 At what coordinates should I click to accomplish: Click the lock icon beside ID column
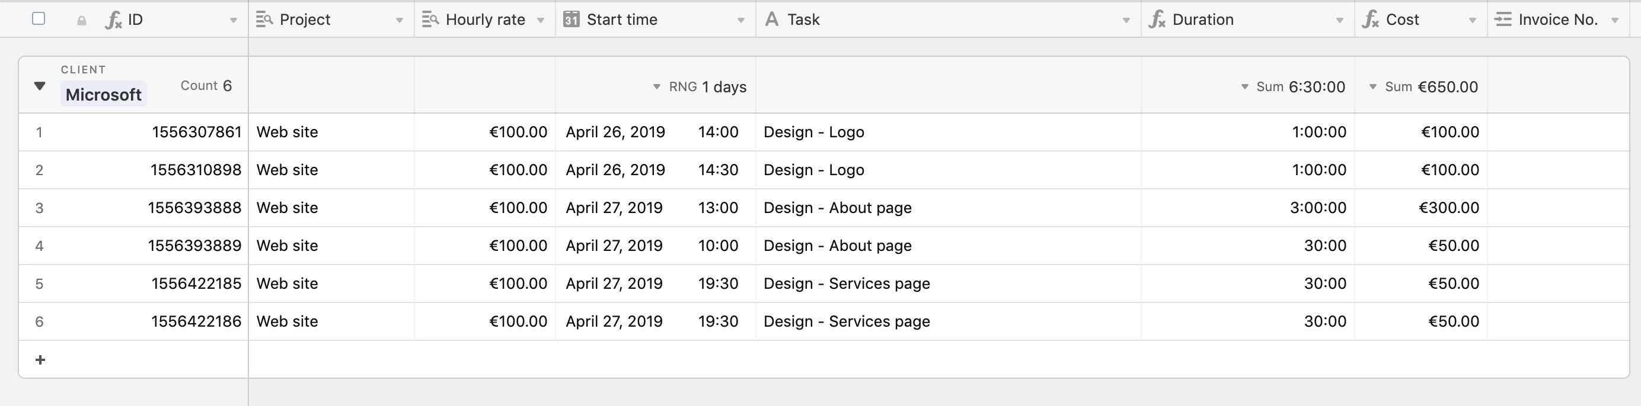(x=82, y=20)
